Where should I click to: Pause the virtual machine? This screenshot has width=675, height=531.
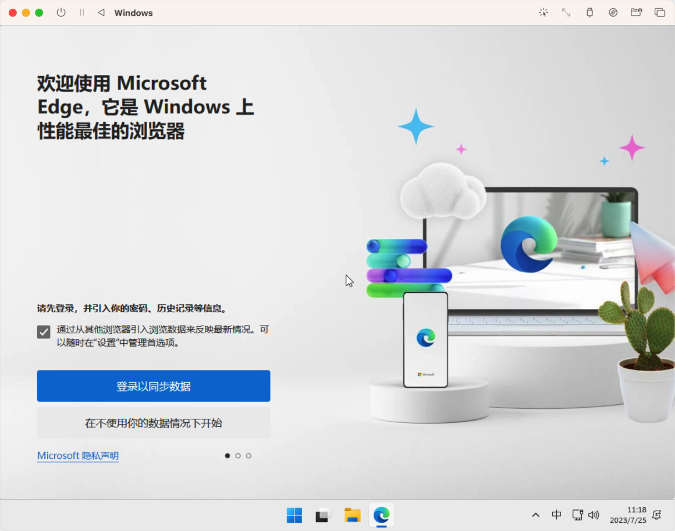click(x=82, y=12)
